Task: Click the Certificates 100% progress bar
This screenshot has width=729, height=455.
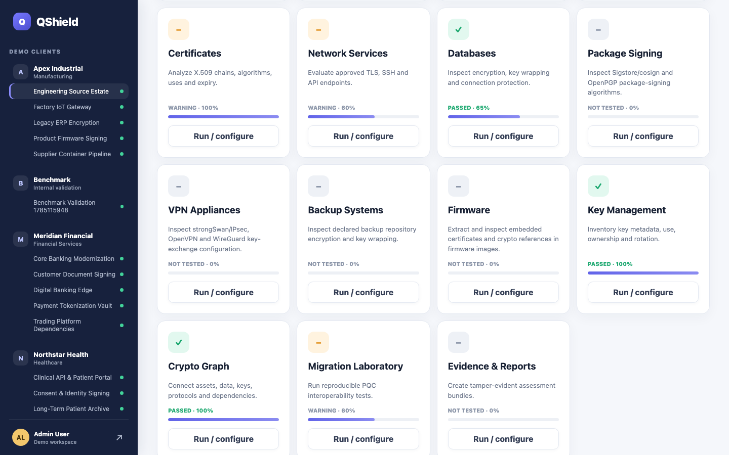Action: coord(223,117)
